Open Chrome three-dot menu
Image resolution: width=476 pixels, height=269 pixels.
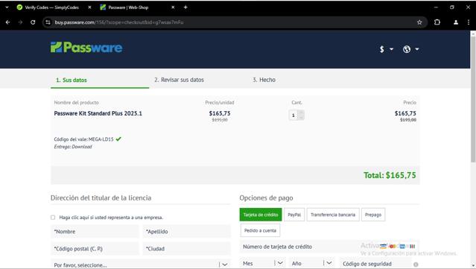(469, 22)
